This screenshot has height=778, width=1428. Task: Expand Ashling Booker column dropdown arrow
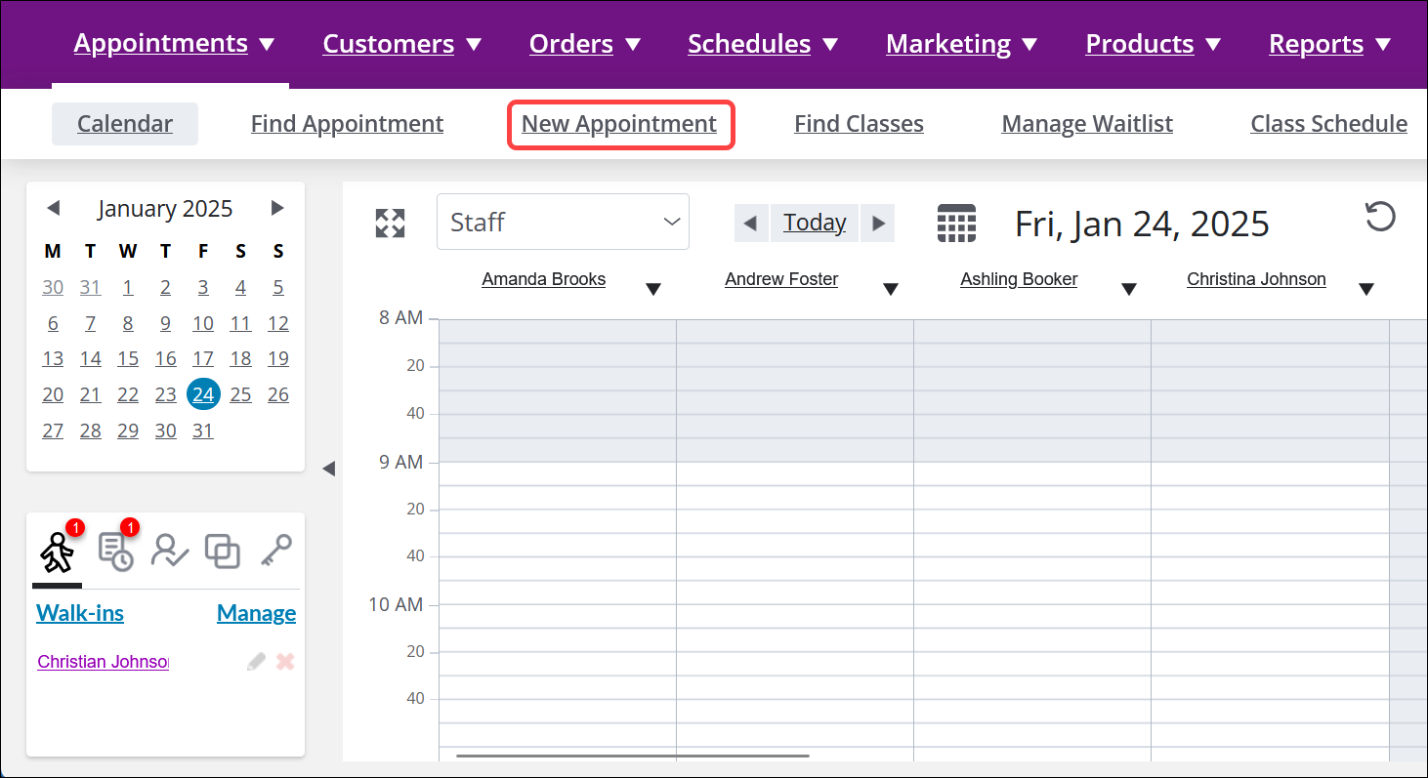[1129, 289]
